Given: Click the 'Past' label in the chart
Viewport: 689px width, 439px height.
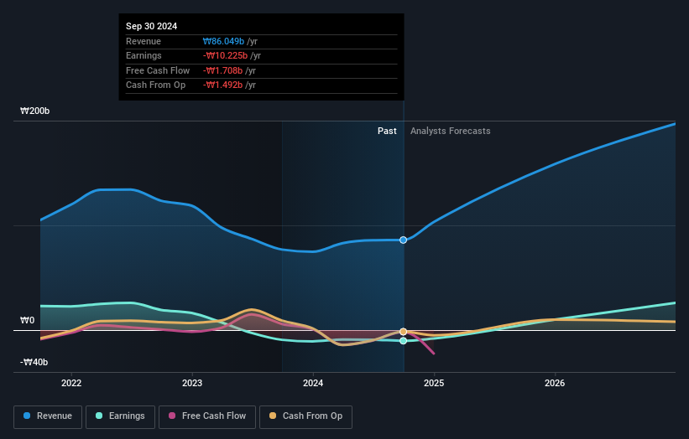Looking at the screenshot, I should click(x=387, y=131).
